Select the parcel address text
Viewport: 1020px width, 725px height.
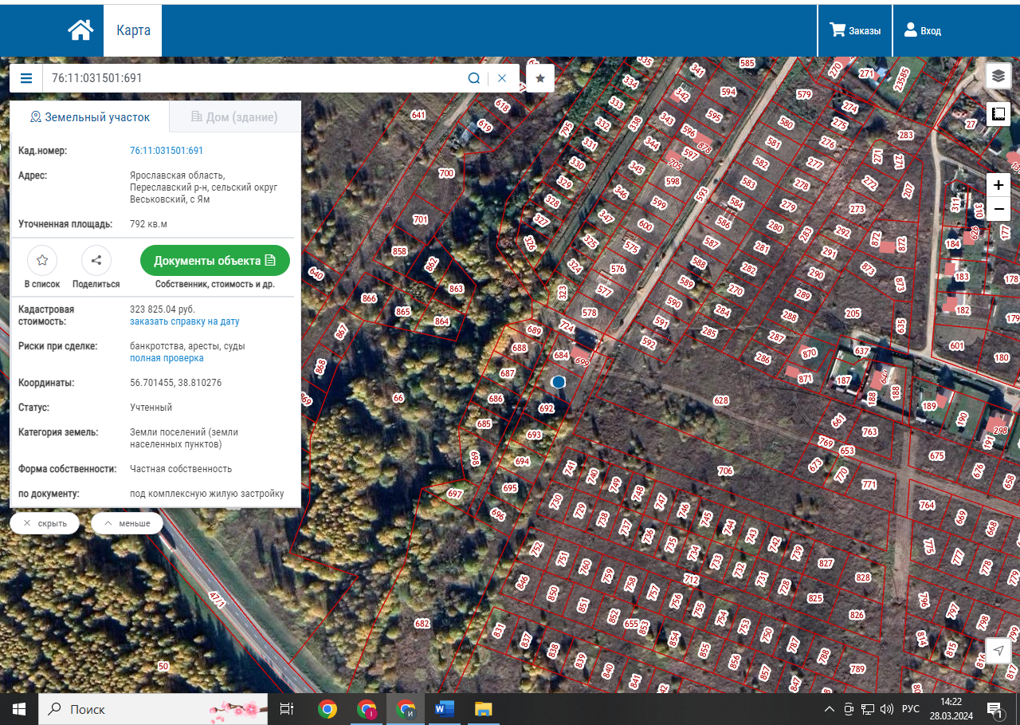tap(203, 187)
